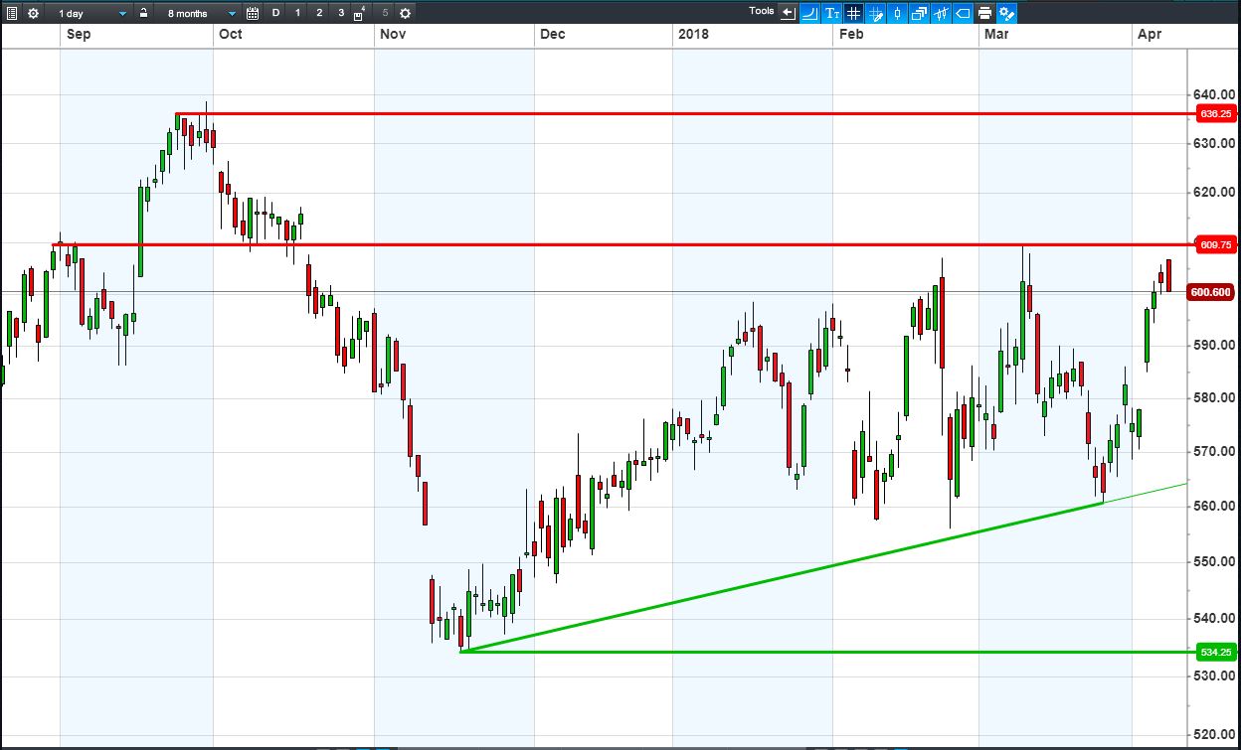
Task: Select the D layout preset
Action: (275, 13)
